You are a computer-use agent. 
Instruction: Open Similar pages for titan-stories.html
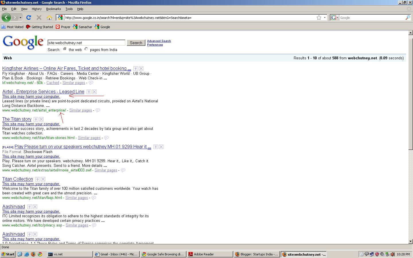(x=89, y=138)
